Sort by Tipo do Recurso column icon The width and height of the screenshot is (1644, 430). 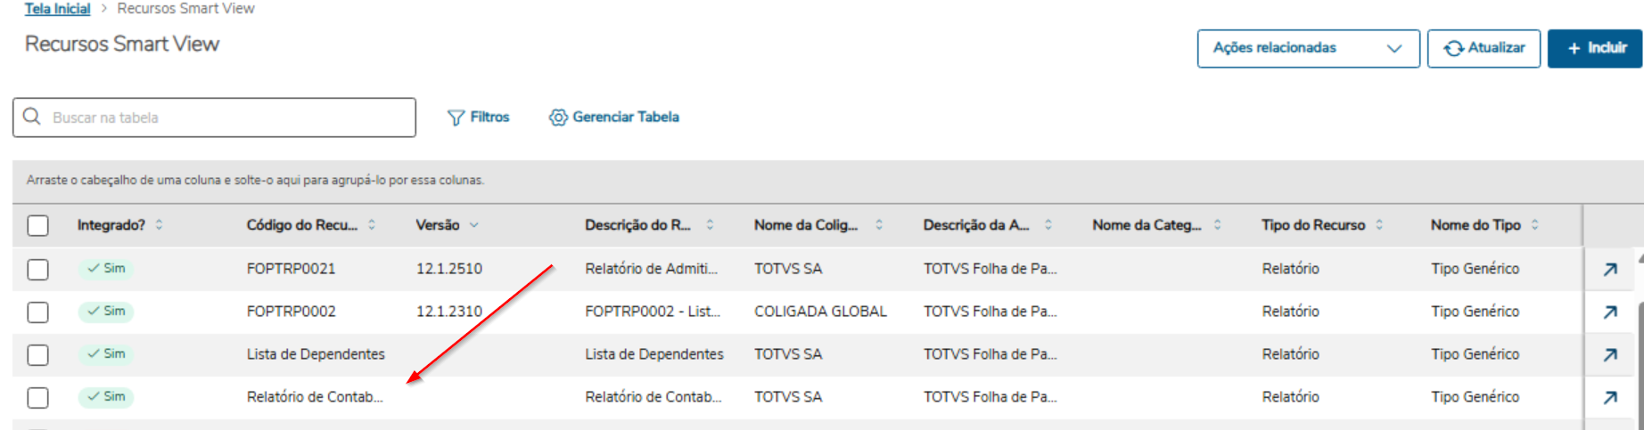pyautogui.click(x=1379, y=225)
